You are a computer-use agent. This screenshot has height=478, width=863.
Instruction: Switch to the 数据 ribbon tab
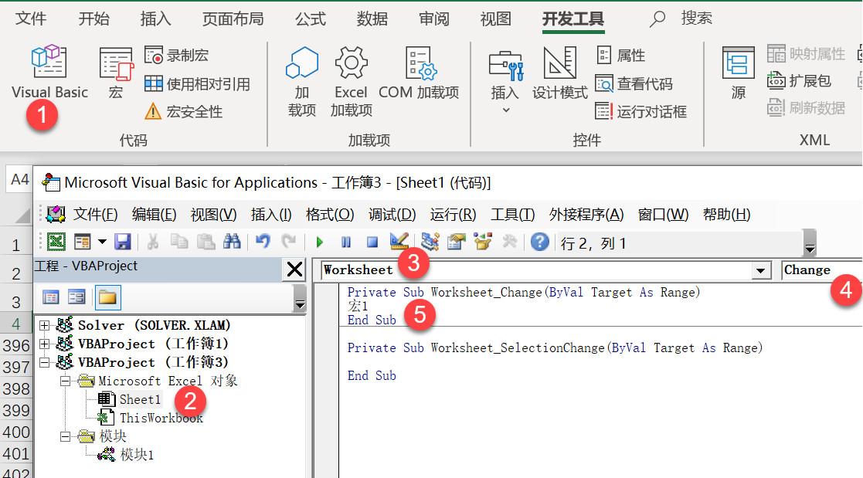372,19
